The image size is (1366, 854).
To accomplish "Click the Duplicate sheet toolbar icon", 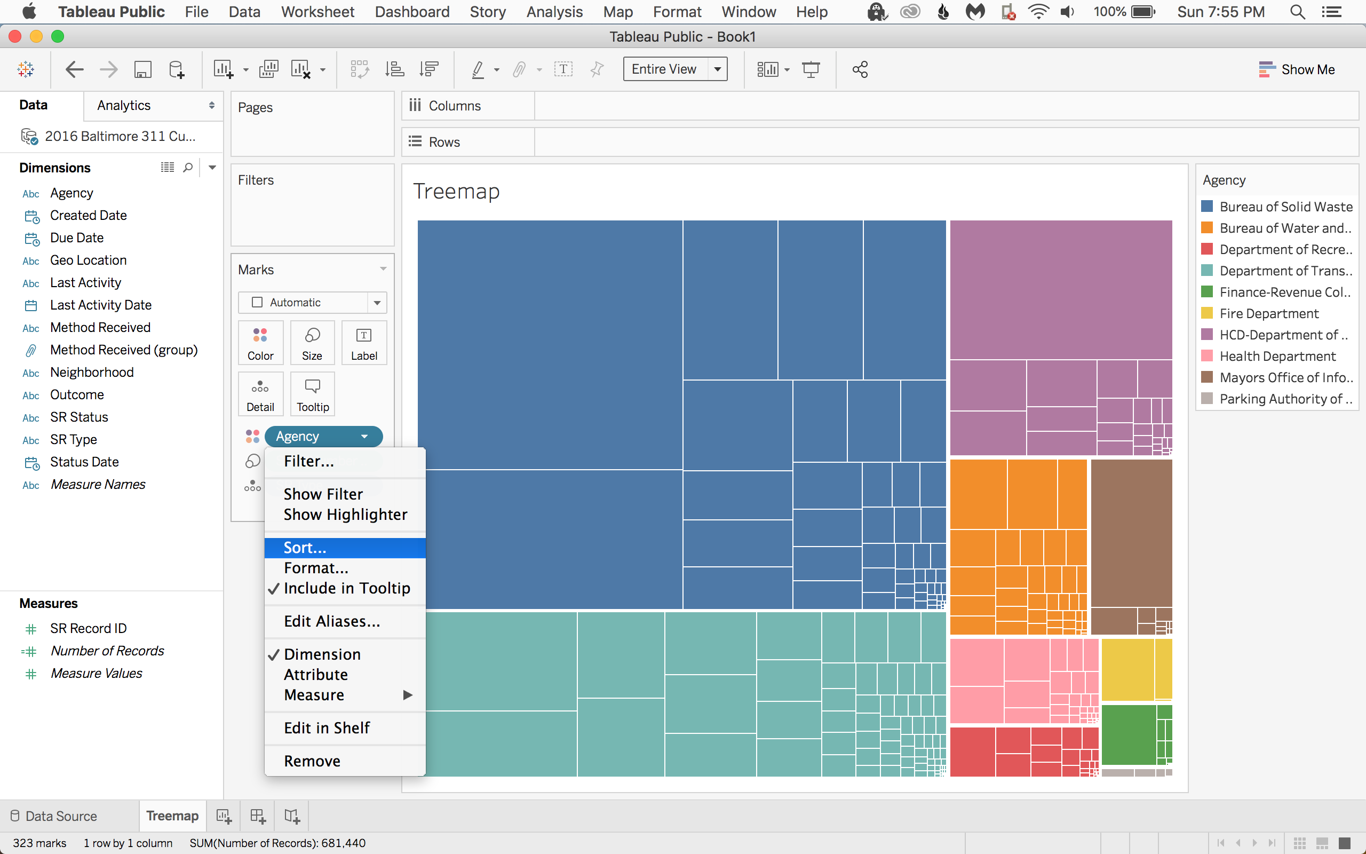I will coord(269,69).
